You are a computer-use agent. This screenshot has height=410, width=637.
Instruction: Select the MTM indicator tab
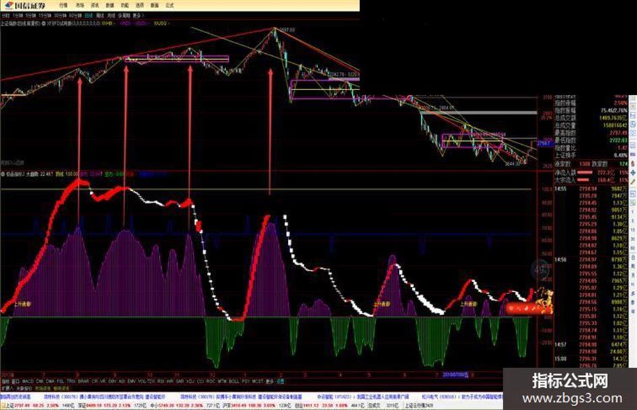tap(222, 382)
